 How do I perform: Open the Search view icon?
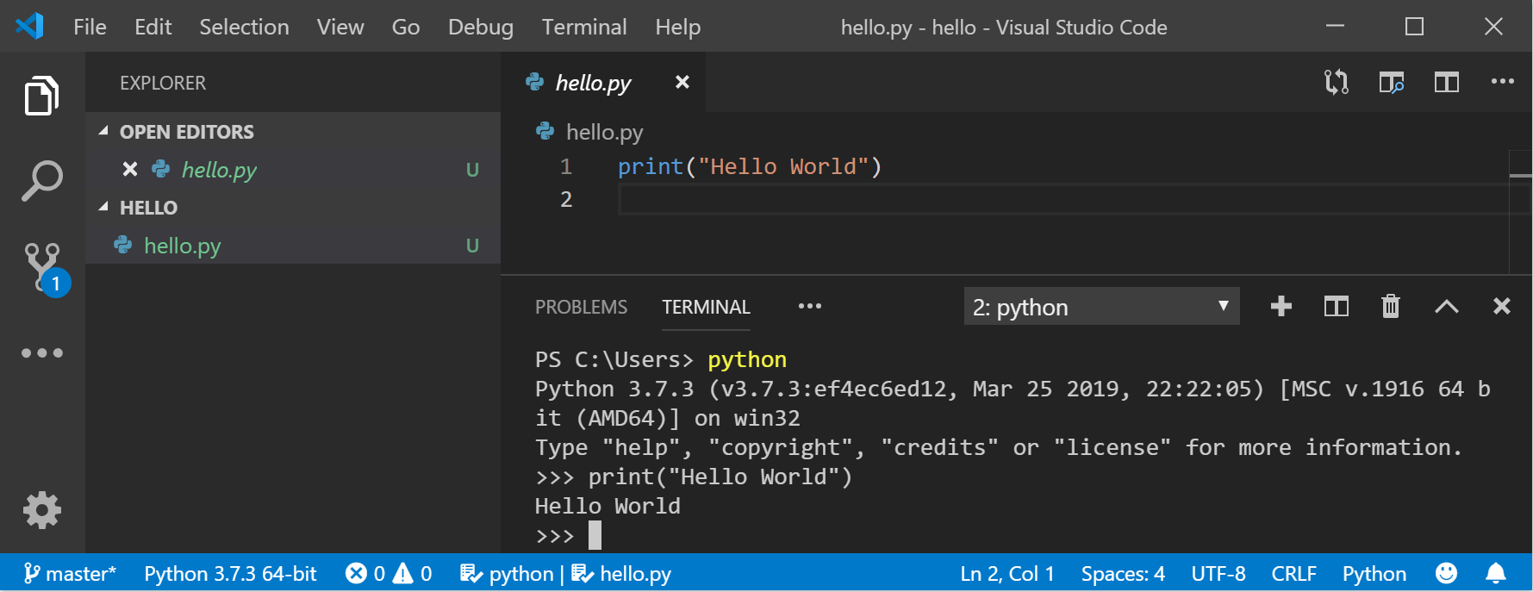pyautogui.click(x=41, y=181)
